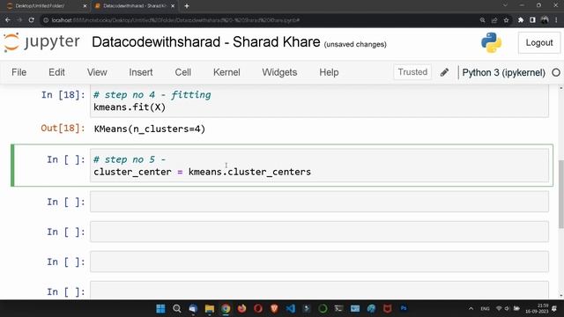This screenshot has width=564, height=317.
Task: Open clock and date in taskbar
Action: point(537,308)
